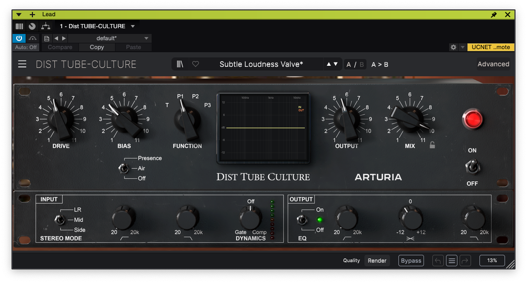Copy A to B with A > B
Image resolution: width=527 pixels, height=283 pixels.
click(x=380, y=64)
